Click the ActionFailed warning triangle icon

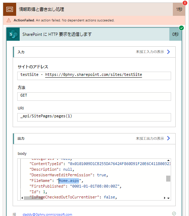coord(9,20)
